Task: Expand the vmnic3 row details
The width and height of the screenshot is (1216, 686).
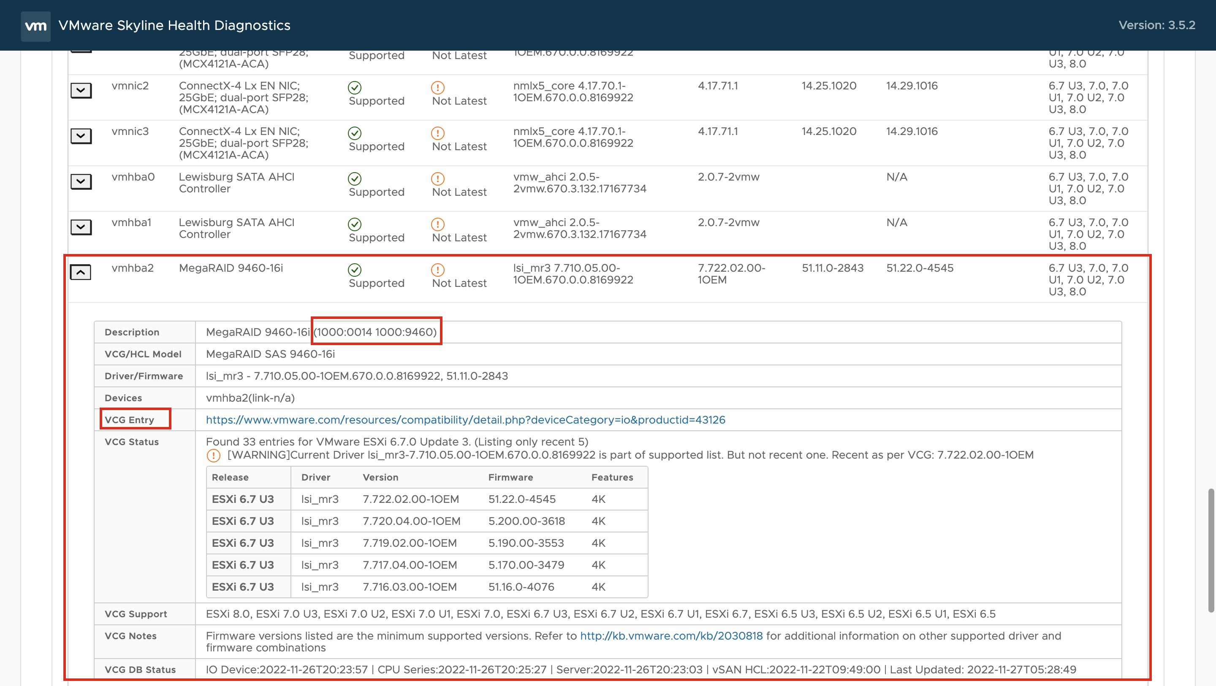Action: tap(81, 136)
